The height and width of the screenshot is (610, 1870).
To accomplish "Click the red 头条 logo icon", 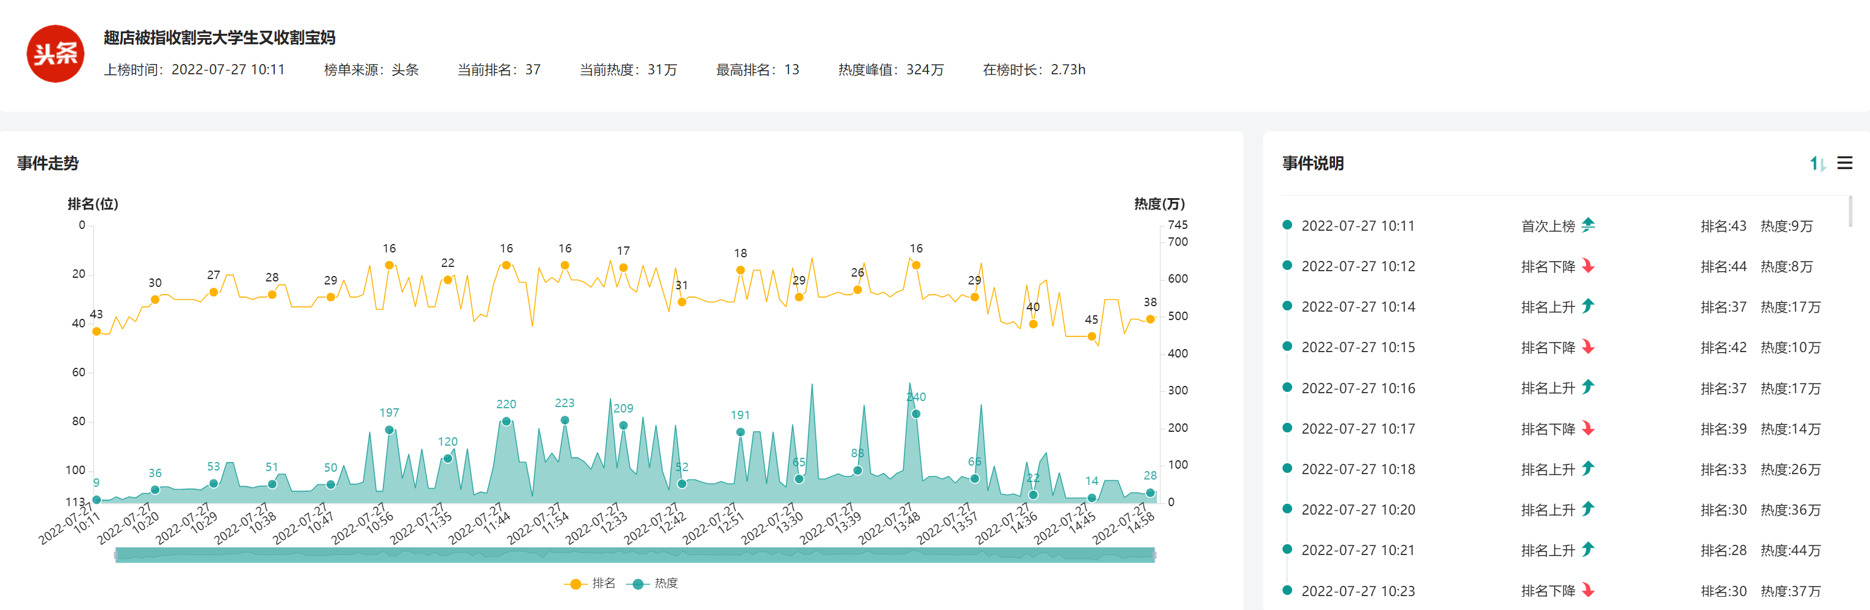I will point(55,54).
